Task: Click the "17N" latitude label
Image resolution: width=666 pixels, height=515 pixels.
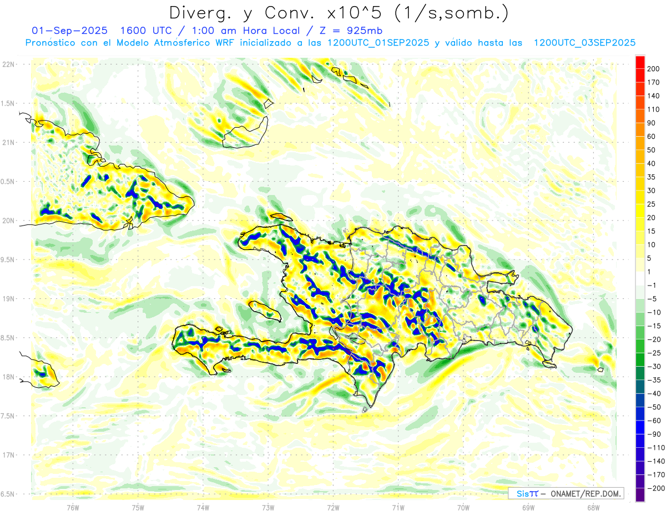Action: click(x=8, y=455)
